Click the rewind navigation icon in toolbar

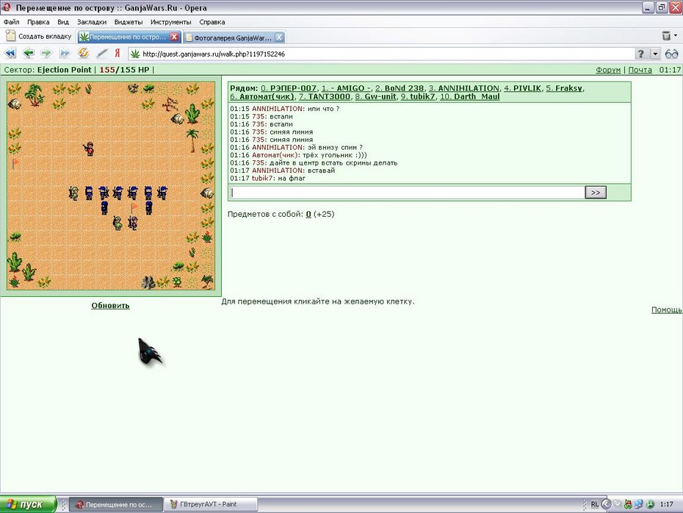(10, 53)
